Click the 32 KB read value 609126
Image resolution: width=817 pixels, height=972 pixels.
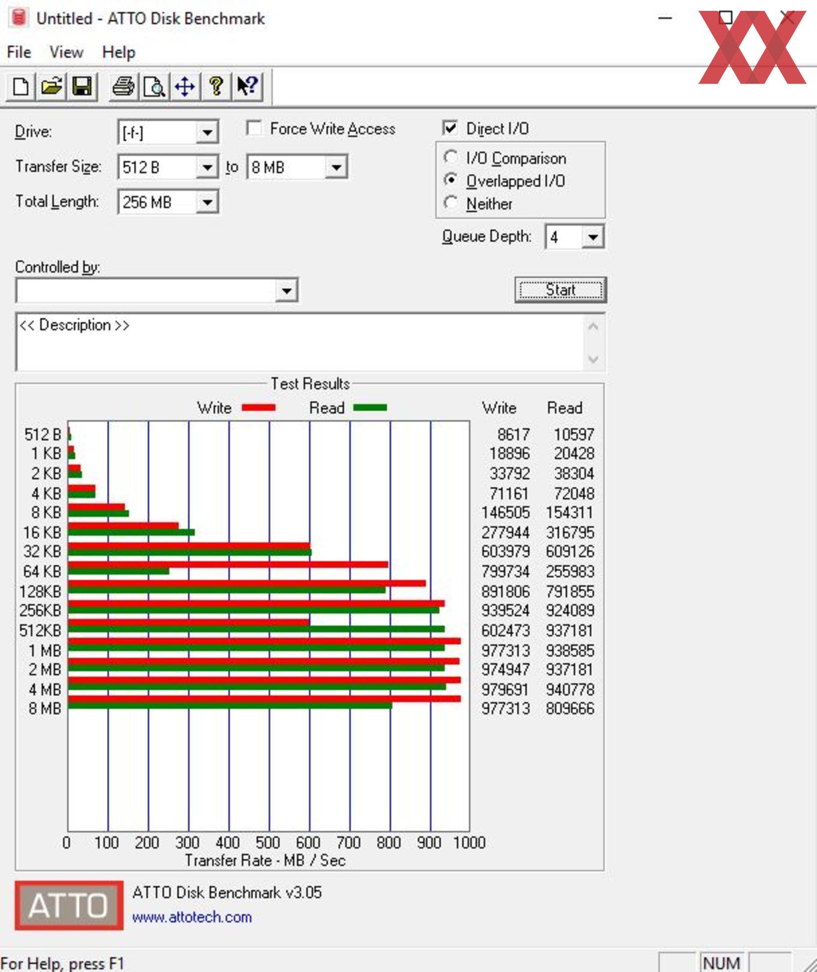pyautogui.click(x=570, y=551)
